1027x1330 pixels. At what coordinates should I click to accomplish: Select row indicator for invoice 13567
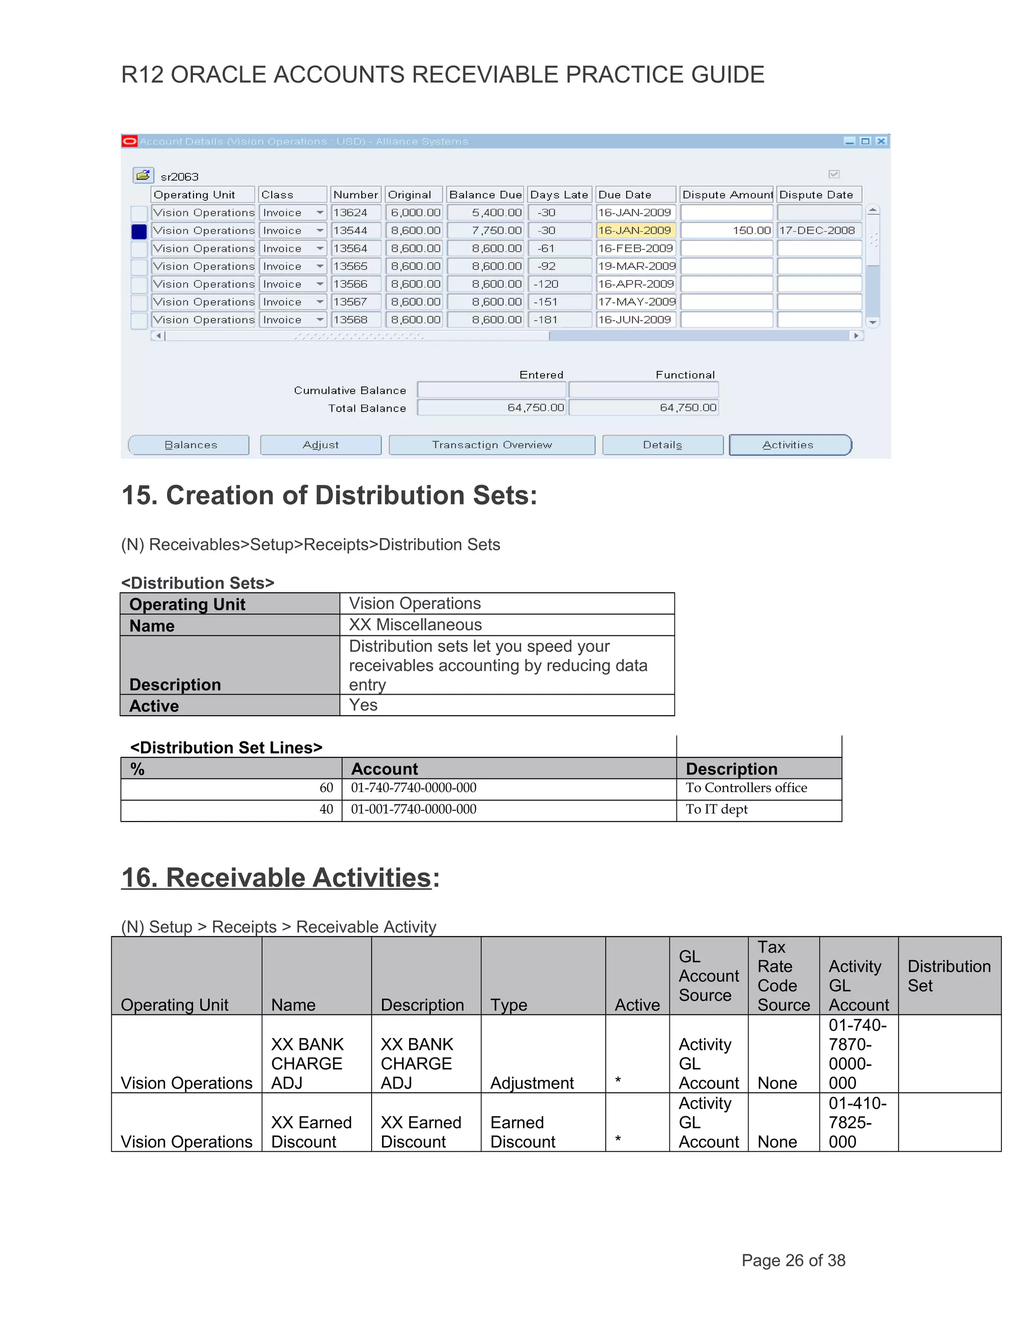coord(139,303)
